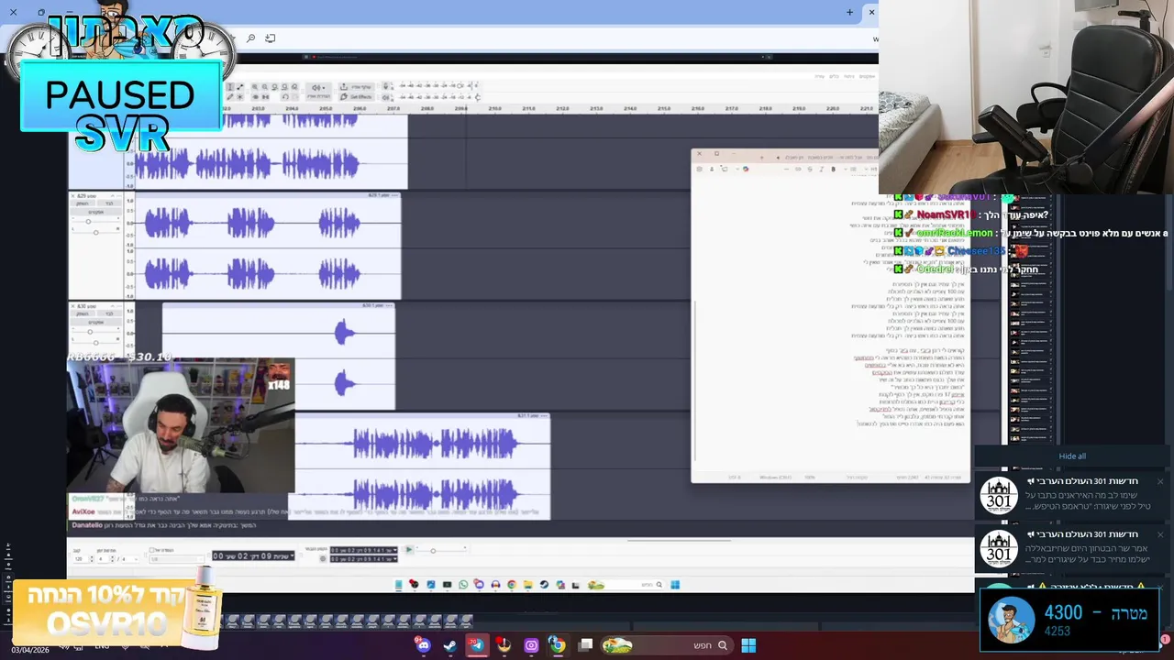
Task: Click the Undo arrow in Audacity toolbar
Action: pyautogui.click(x=285, y=97)
